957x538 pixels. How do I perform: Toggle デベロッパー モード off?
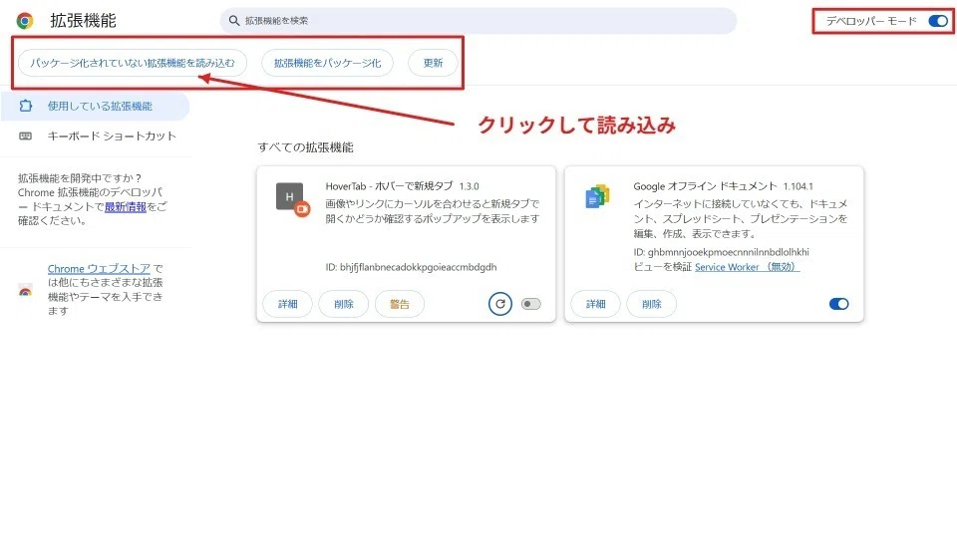click(x=938, y=21)
